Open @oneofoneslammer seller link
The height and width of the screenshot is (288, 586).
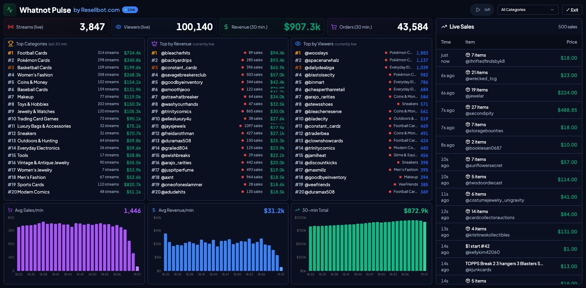click(x=182, y=185)
